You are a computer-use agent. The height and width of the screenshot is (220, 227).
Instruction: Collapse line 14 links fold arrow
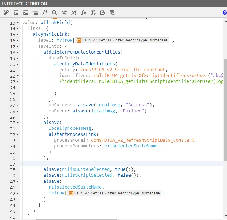point(18,29)
